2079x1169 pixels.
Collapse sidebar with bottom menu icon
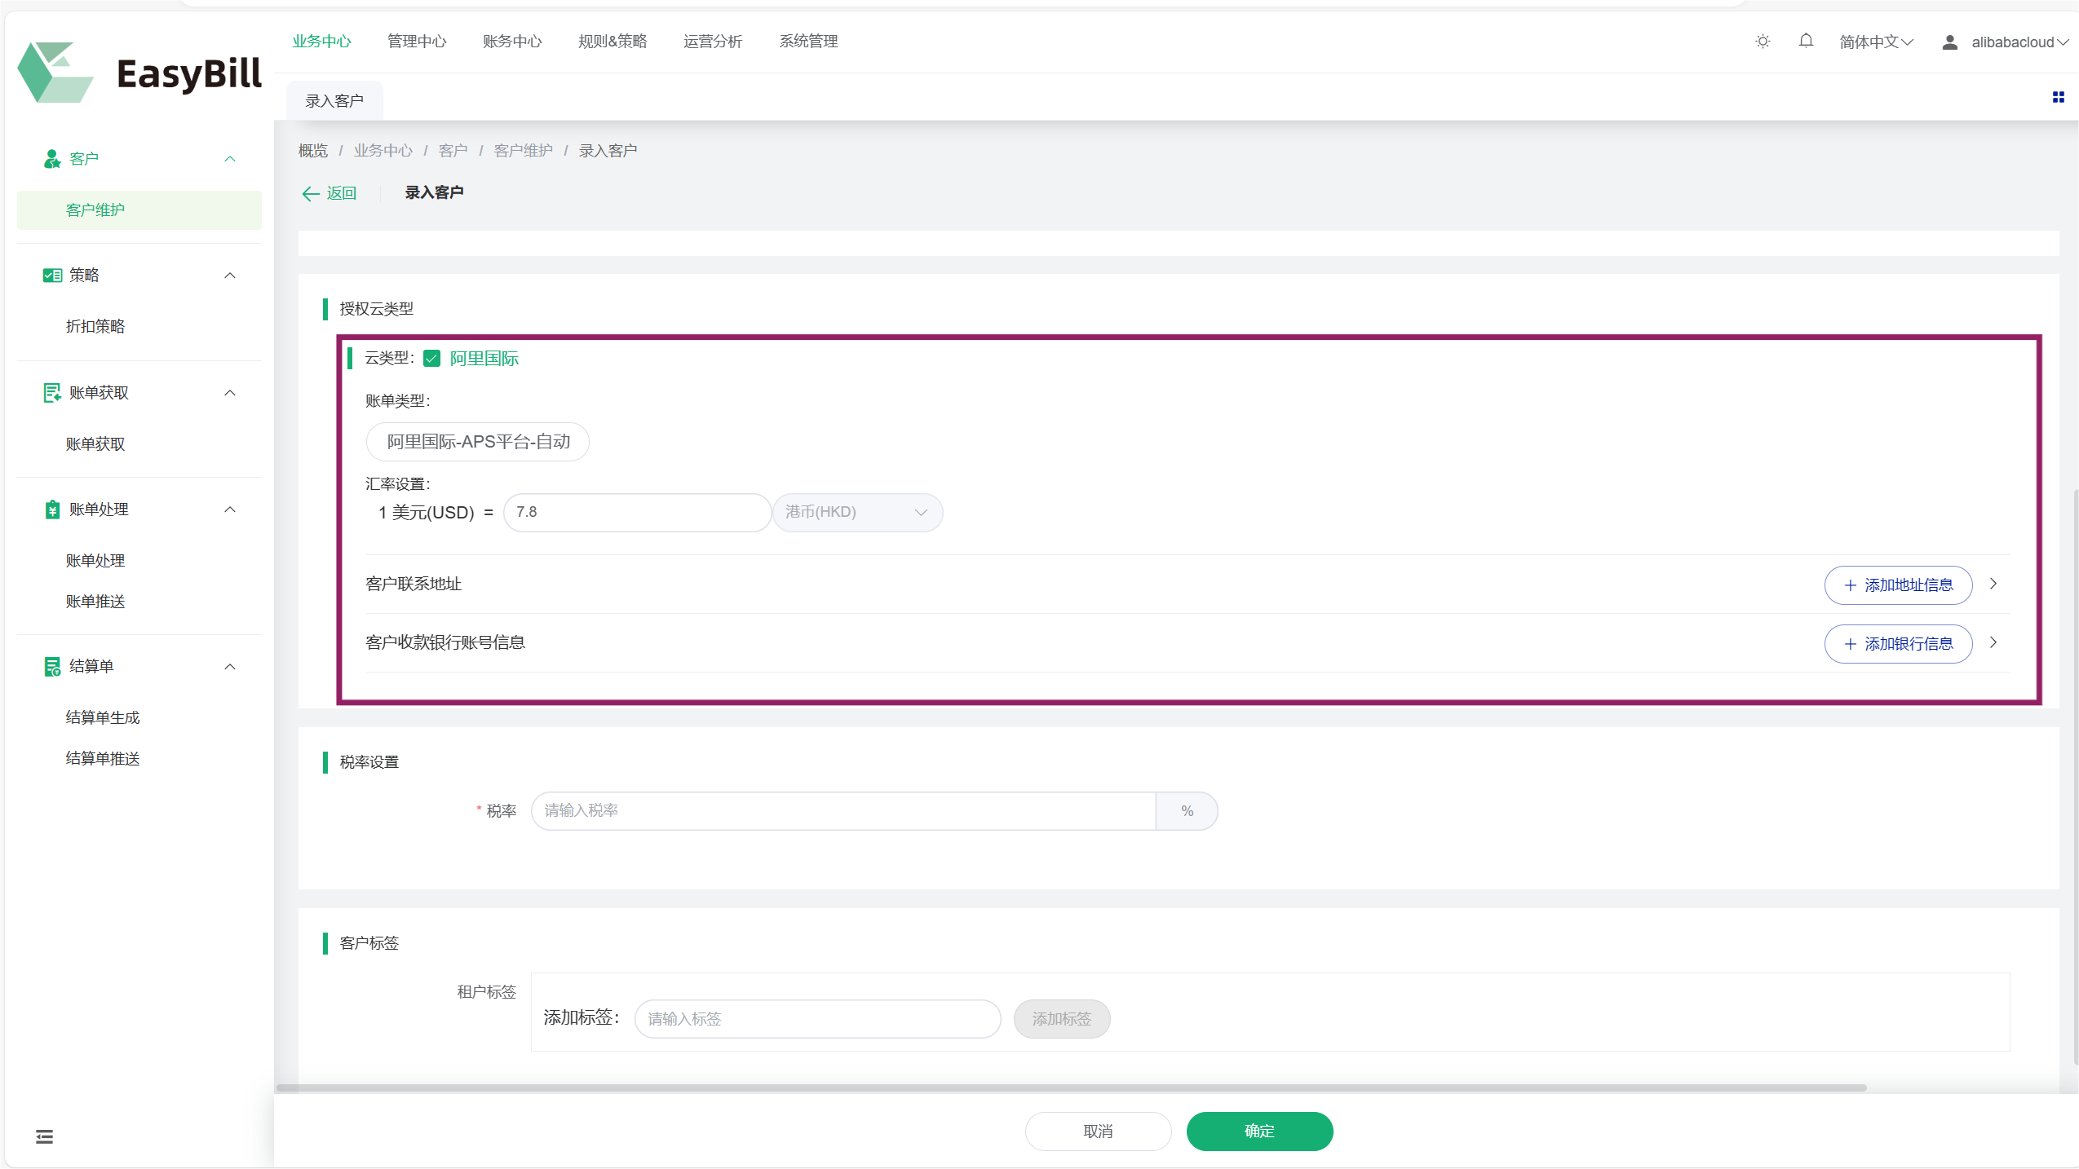click(x=44, y=1136)
